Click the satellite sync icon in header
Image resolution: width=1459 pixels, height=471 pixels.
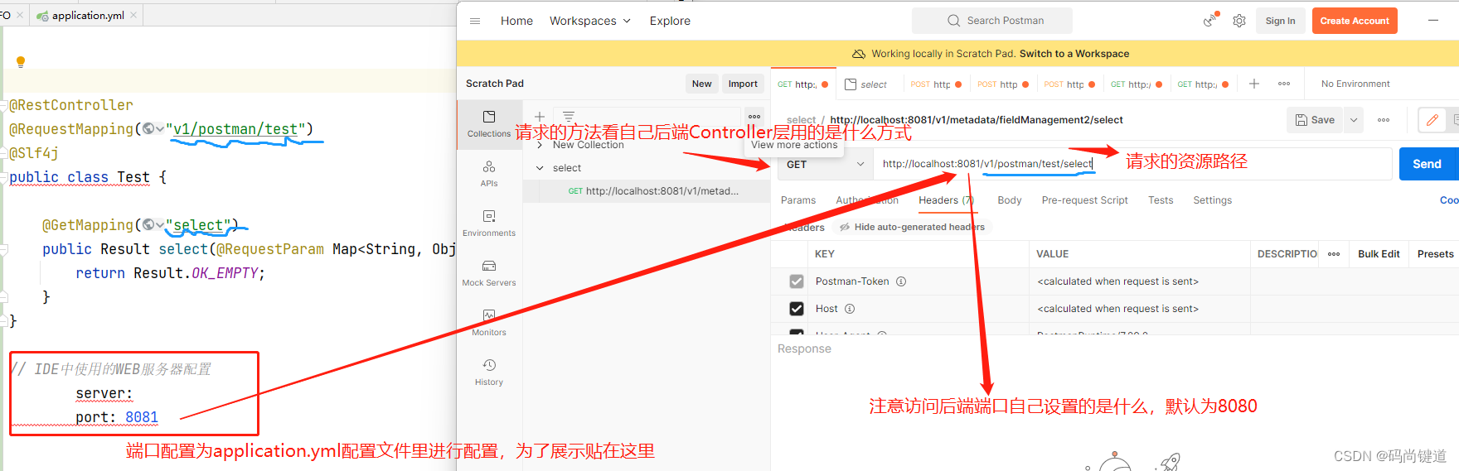(x=1210, y=21)
